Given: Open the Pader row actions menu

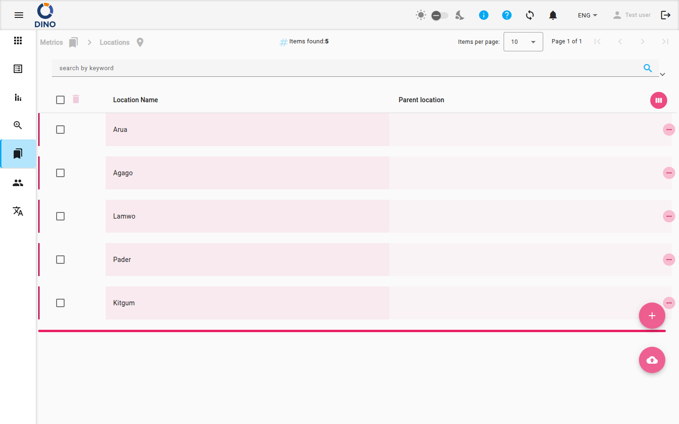Looking at the screenshot, I should [x=669, y=260].
